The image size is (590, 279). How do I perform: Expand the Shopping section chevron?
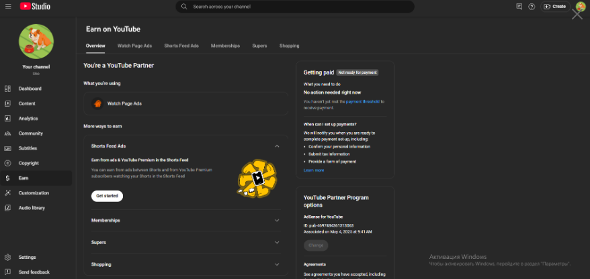[x=277, y=264]
